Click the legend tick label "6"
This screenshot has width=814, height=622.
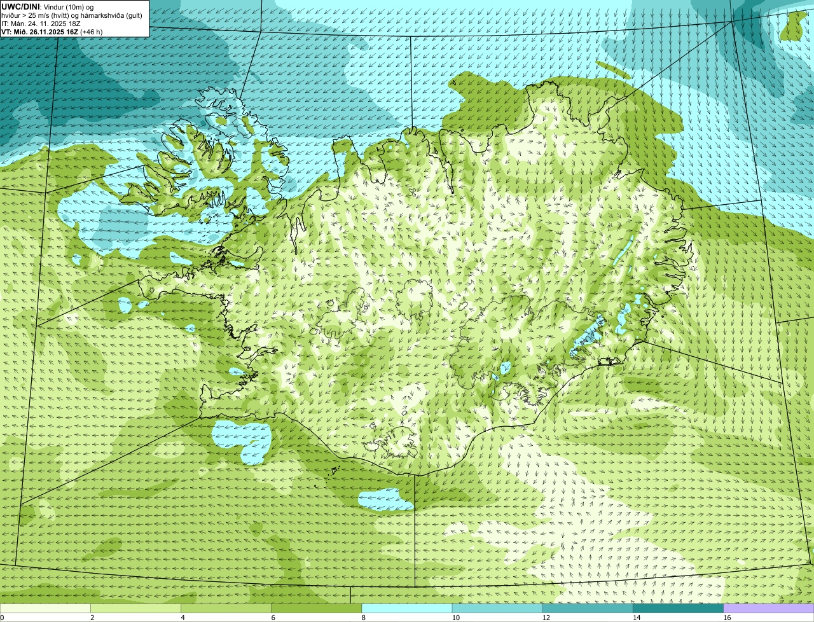point(273,618)
